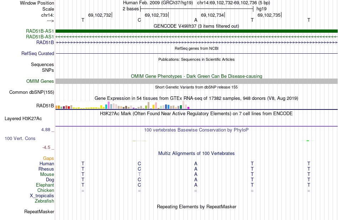The height and width of the screenshot is (220, 338).
Task: Select the 'Elephant' alignment row label
Action: tap(45, 185)
